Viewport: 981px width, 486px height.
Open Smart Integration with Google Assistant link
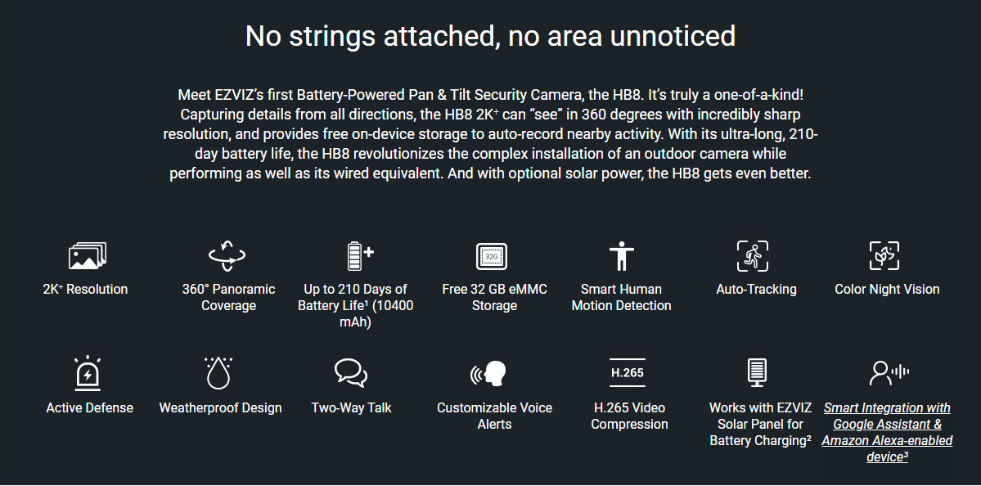887,432
